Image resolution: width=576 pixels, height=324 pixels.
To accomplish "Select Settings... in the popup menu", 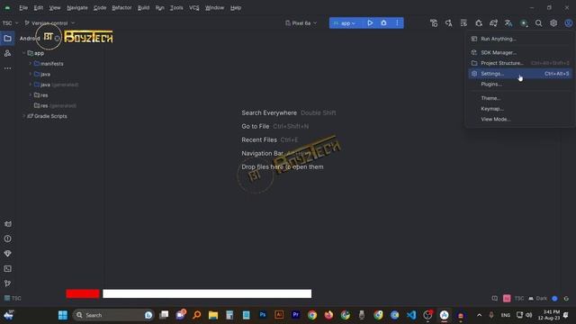I will (x=520, y=74).
